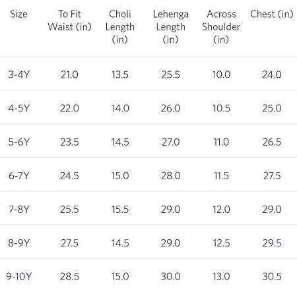Image resolution: width=297 pixels, height=288 pixels.
Task: Click the 3-4Y size row label
Action: (18, 74)
